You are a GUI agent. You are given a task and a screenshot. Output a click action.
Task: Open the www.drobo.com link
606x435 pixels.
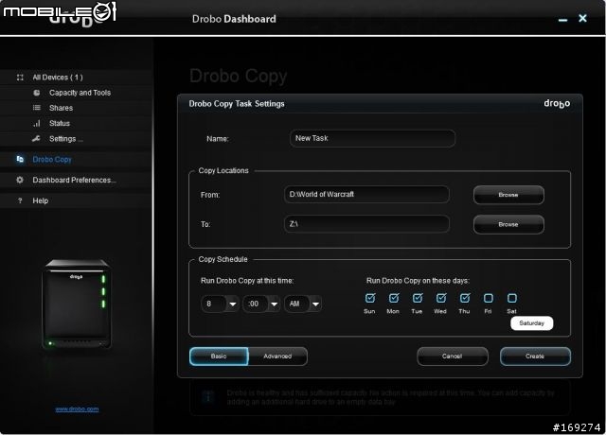pos(77,409)
